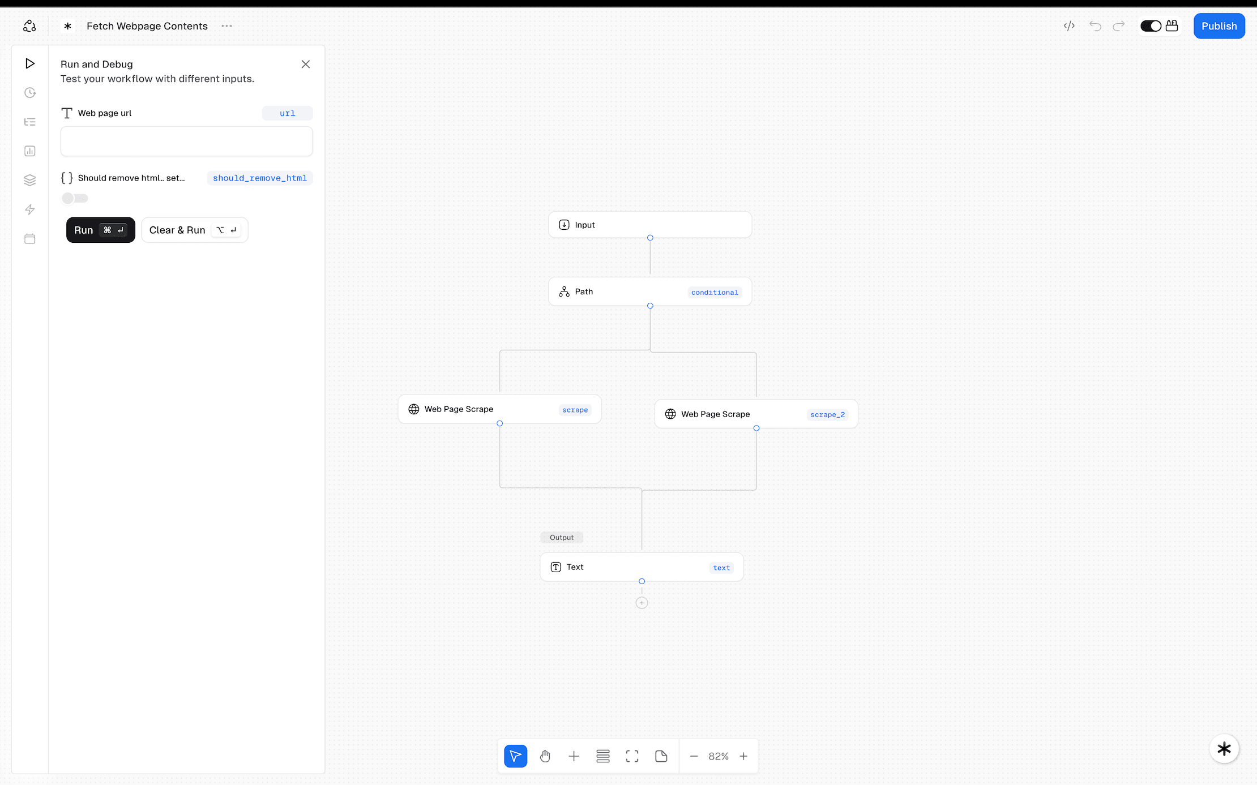1257x785 pixels.
Task: Select the Path conditional node
Action: point(649,291)
